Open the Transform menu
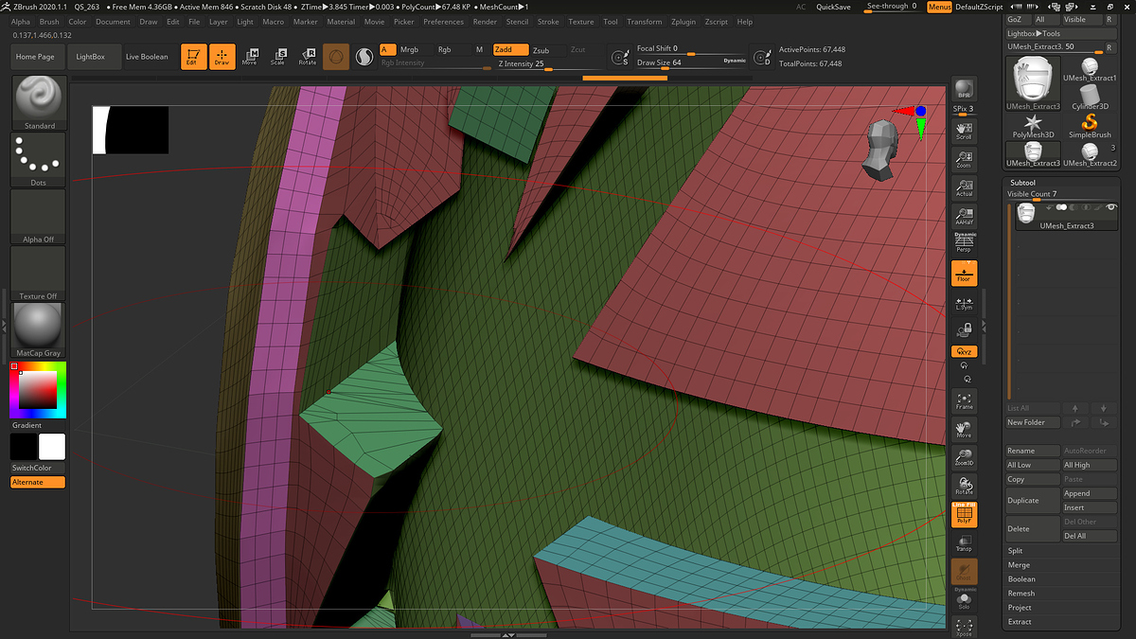1136x639 pixels. pos(645,22)
